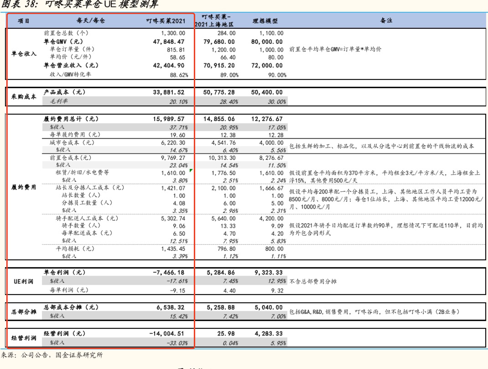The width and height of the screenshot is (488, 369).
Task: Select the row label 每单利润（元）
Action: pyautogui.click(x=69, y=290)
